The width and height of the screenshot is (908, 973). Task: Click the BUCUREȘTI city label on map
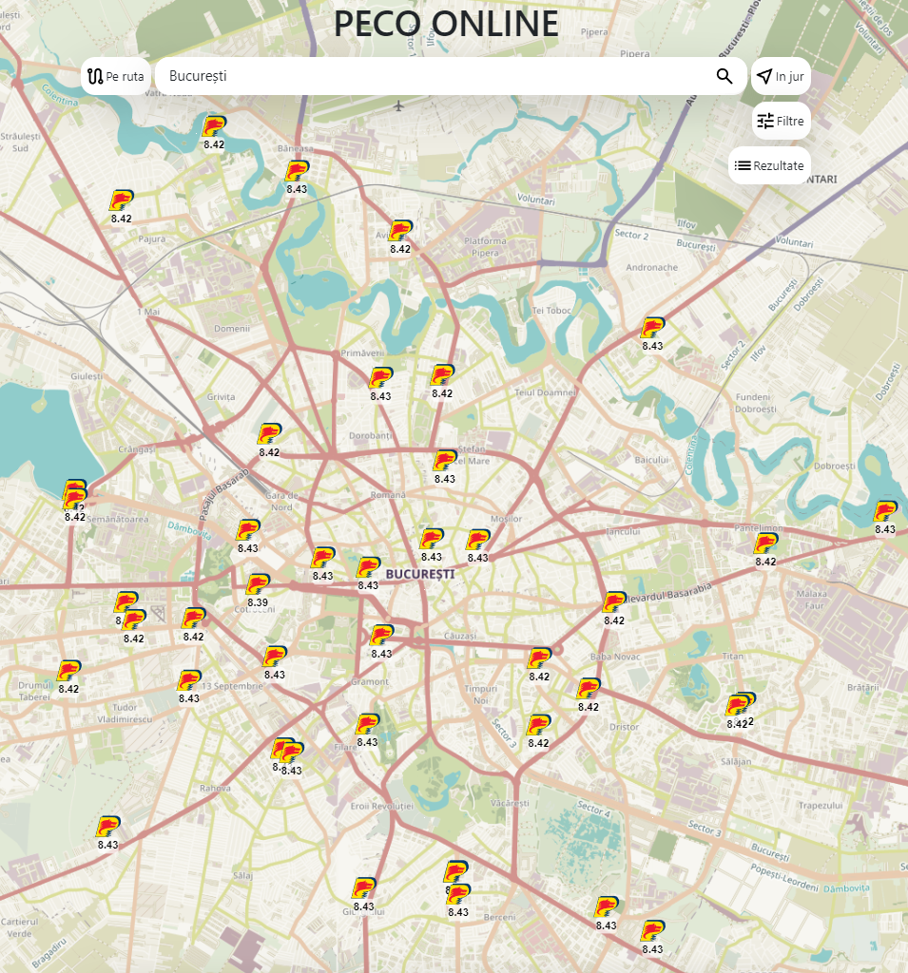pyautogui.click(x=419, y=574)
